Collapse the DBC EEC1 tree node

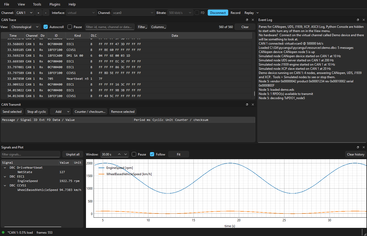(x=5, y=176)
